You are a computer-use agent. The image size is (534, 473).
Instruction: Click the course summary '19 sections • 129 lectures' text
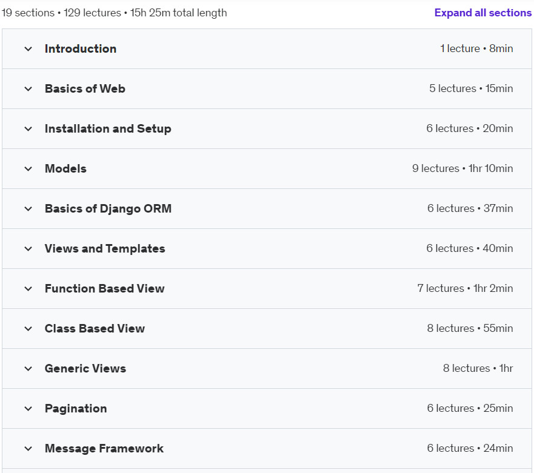(61, 13)
